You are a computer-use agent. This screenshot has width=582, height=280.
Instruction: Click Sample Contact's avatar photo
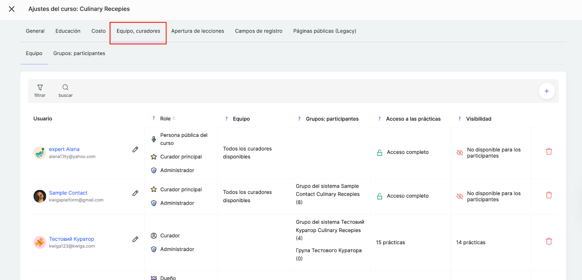[x=40, y=196]
